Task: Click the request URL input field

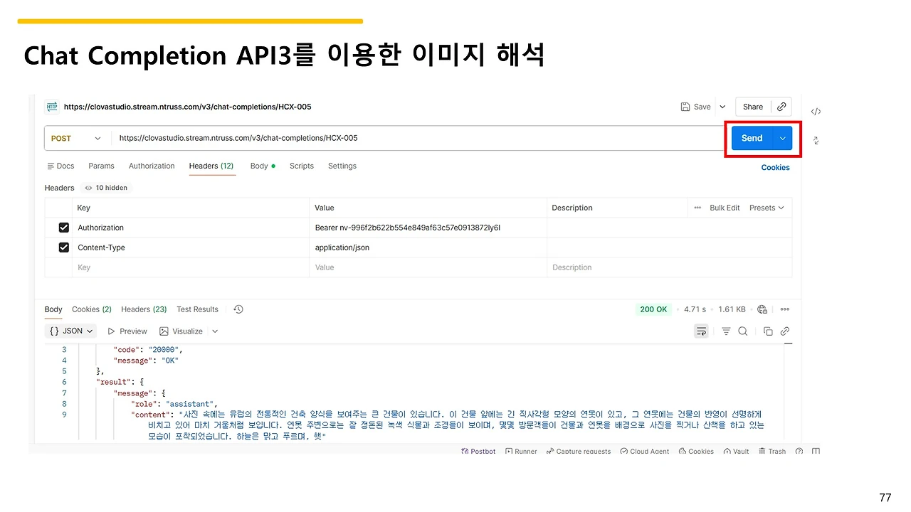Action: 417,138
